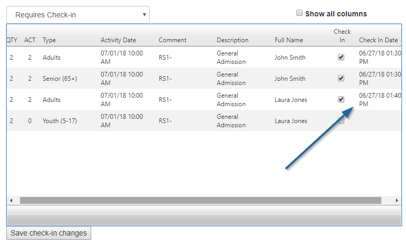Uncheck Check In for Laura Jones Adults row
This screenshot has width=406, height=244.
click(x=341, y=99)
